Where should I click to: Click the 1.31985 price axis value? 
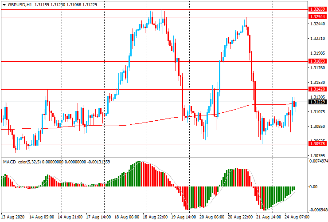318,53
